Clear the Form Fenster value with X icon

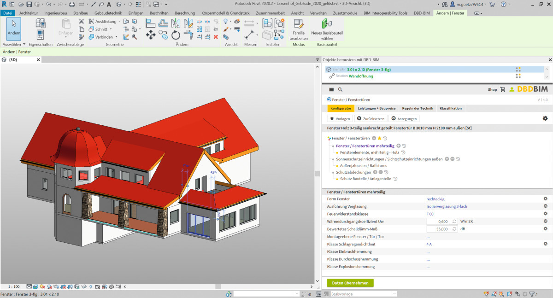coord(545,199)
